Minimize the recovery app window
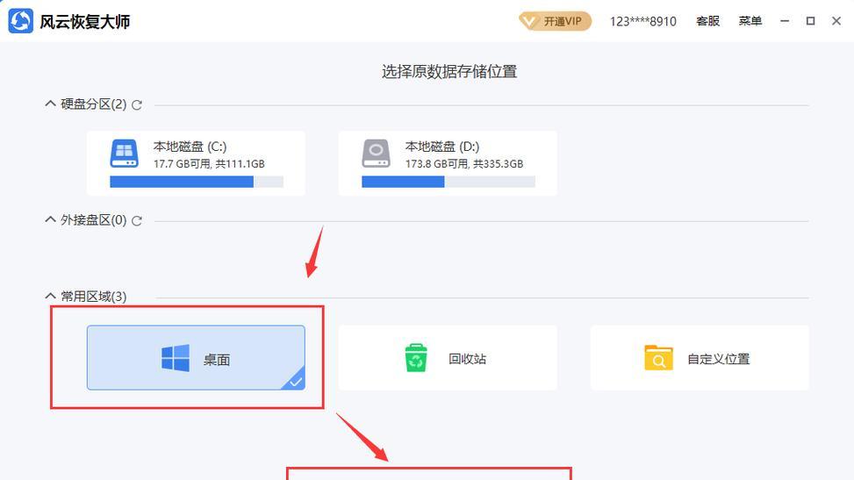The image size is (854, 480). pos(785,21)
